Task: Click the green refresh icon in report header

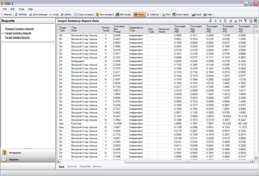Action: click(x=210, y=21)
